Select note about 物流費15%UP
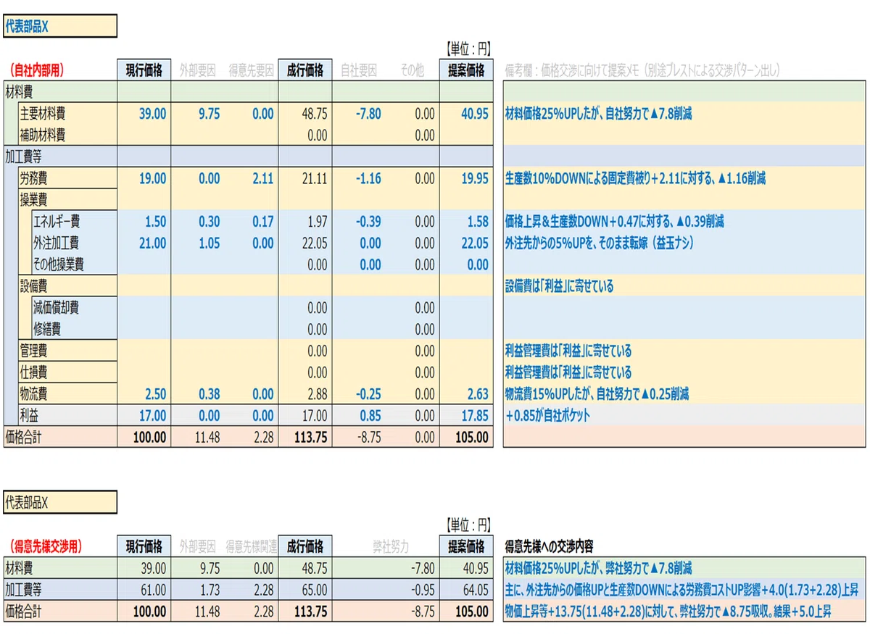870x634 pixels. click(x=597, y=394)
